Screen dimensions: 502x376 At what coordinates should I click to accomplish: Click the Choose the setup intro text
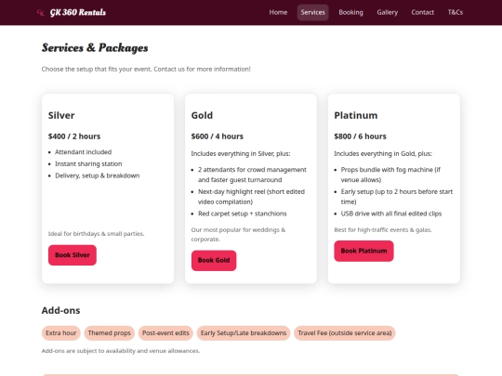146,70
